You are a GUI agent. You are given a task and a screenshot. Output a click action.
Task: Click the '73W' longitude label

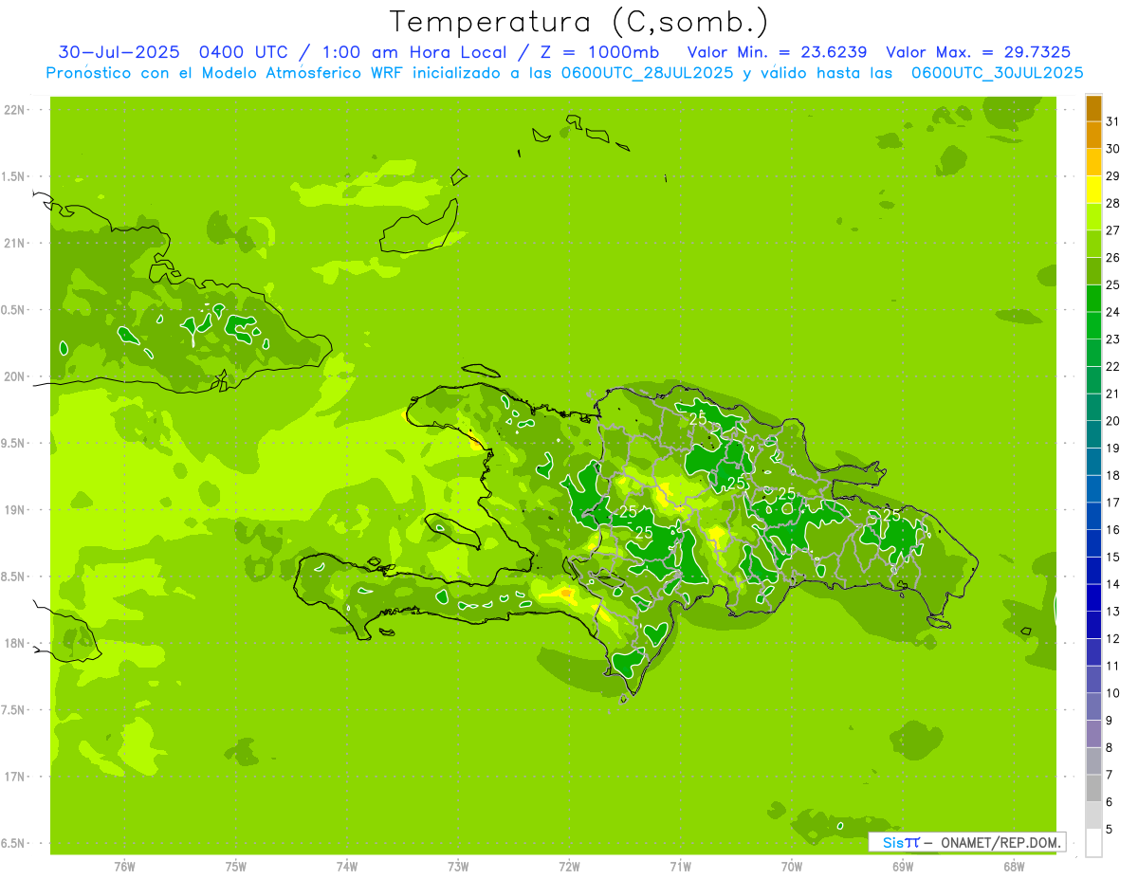pyautogui.click(x=458, y=866)
